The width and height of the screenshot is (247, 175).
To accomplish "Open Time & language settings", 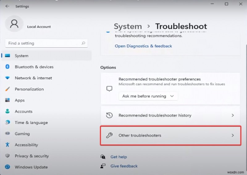I will click(31, 123).
